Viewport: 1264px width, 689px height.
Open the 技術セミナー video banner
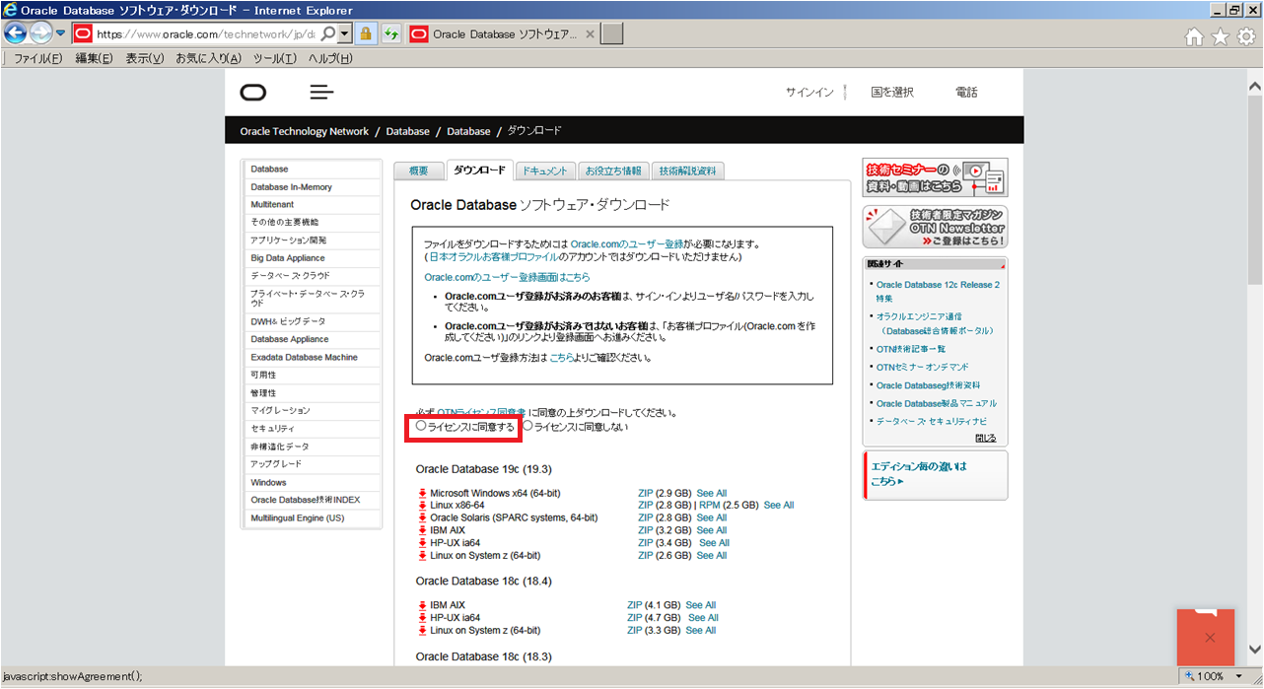pos(934,176)
